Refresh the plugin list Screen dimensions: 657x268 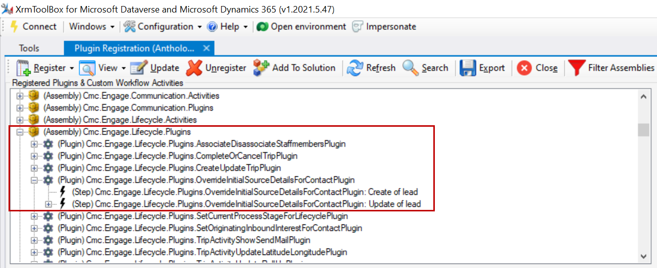tap(355, 68)
